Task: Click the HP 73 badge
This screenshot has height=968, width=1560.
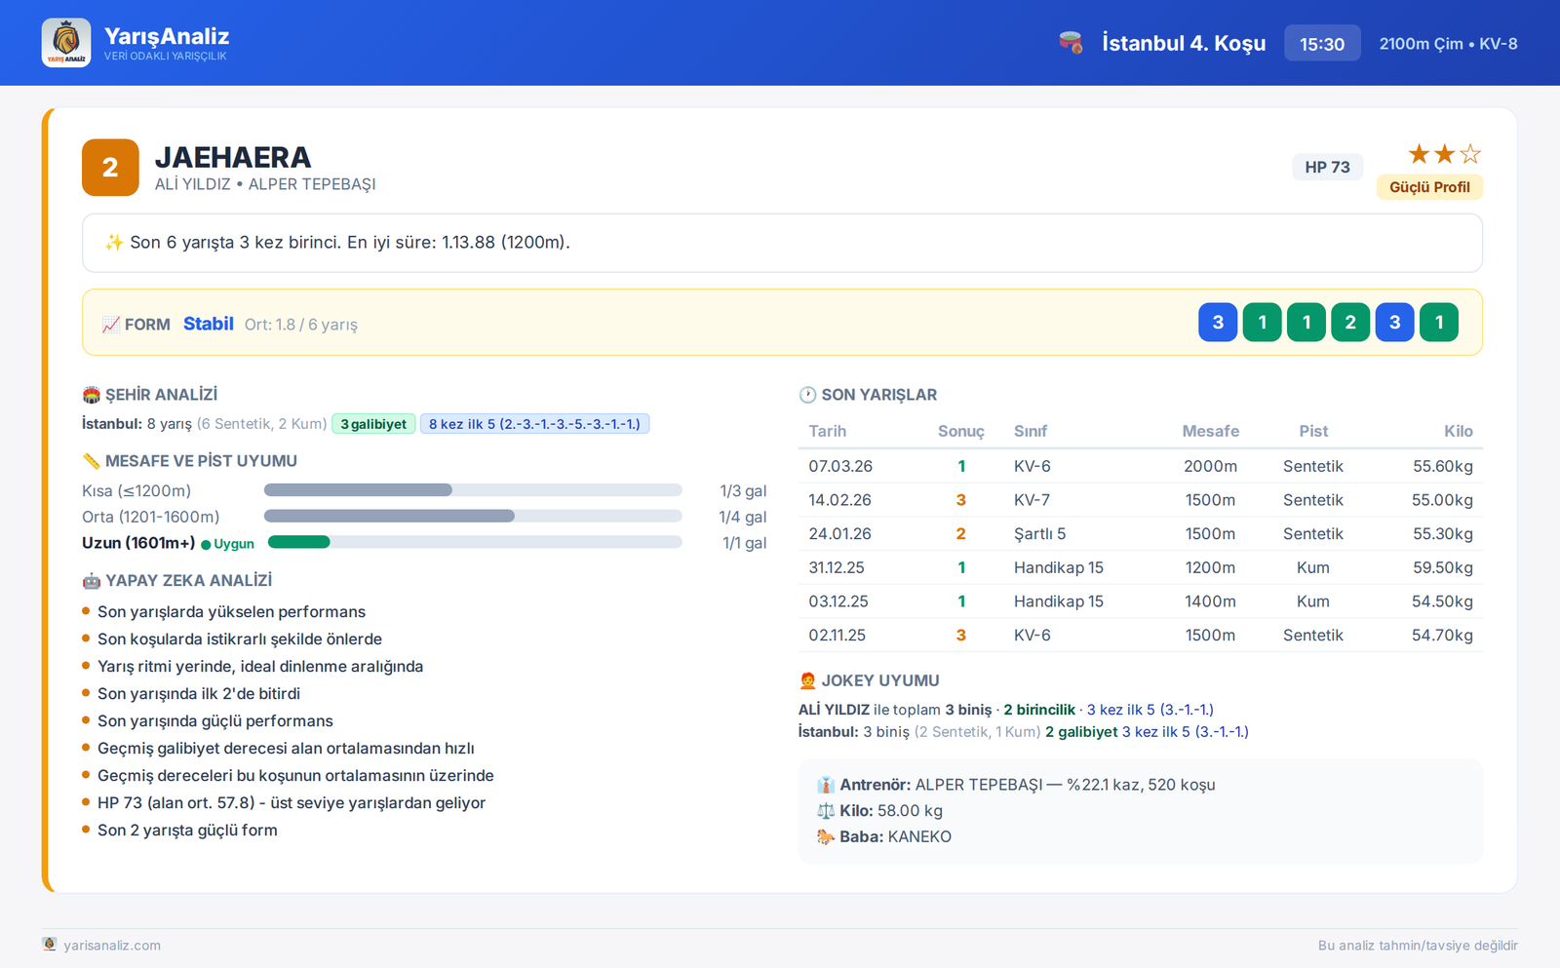Action: tap(1328, 167)
